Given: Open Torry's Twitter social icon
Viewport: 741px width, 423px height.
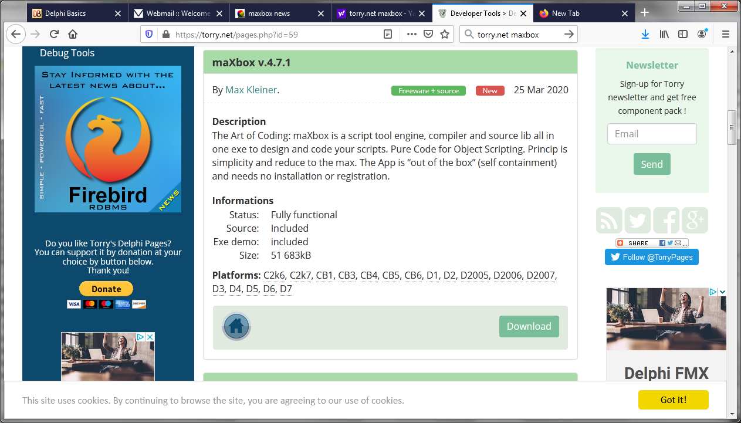Looking at the screenshot, I should [x=638, y=221].
